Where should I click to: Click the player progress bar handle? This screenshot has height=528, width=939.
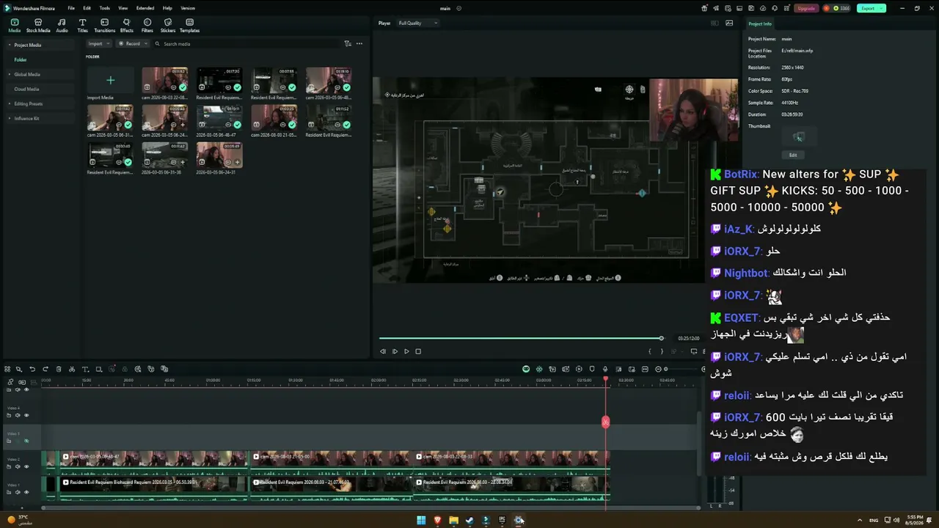661,338
